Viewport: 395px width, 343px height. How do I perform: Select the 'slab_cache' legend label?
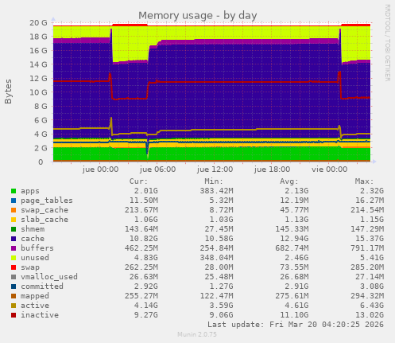pos(45,220)
